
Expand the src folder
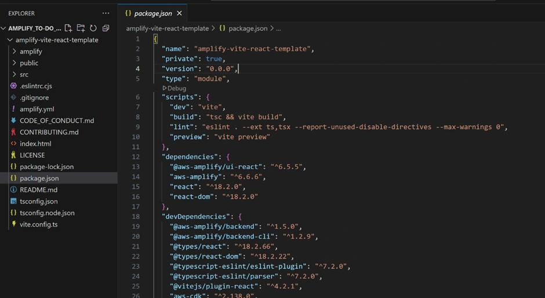(24, 74)
